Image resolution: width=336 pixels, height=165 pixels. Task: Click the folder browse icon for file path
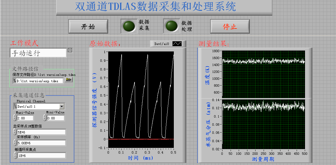[x=69, y=80]
